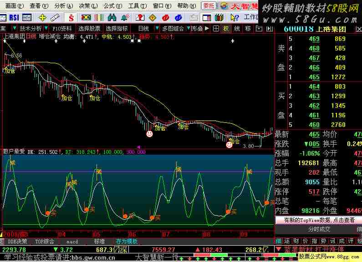The width and height of the screenshot is (362, 262).
Task: Click the blue round ball icon
Action: coord(178,18)
